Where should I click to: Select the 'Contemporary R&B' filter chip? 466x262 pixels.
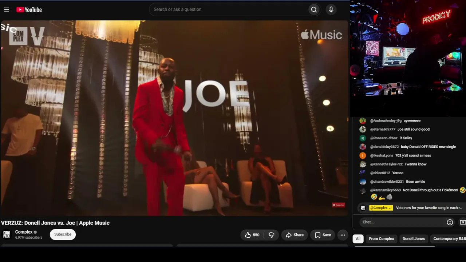[449, 239]
